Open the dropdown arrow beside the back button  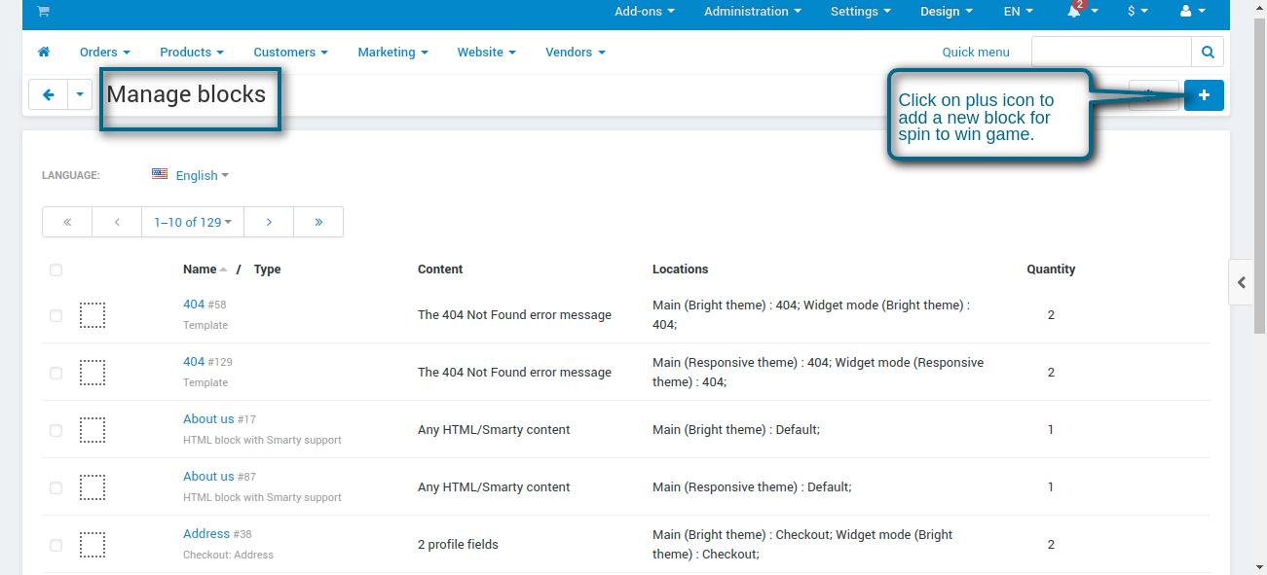(80, 94)
